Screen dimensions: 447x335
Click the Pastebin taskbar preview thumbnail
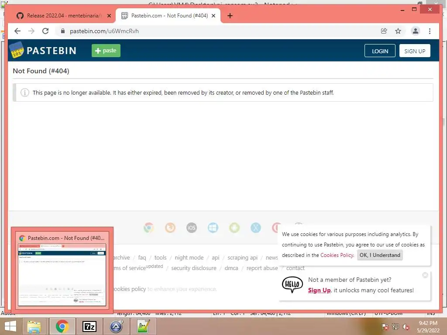point(62,275)
